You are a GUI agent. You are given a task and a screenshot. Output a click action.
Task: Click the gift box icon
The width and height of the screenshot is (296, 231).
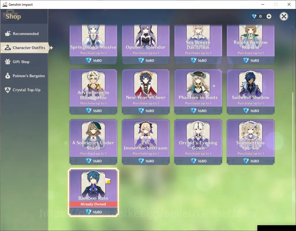pyautogui.click(x=8, y=62)
